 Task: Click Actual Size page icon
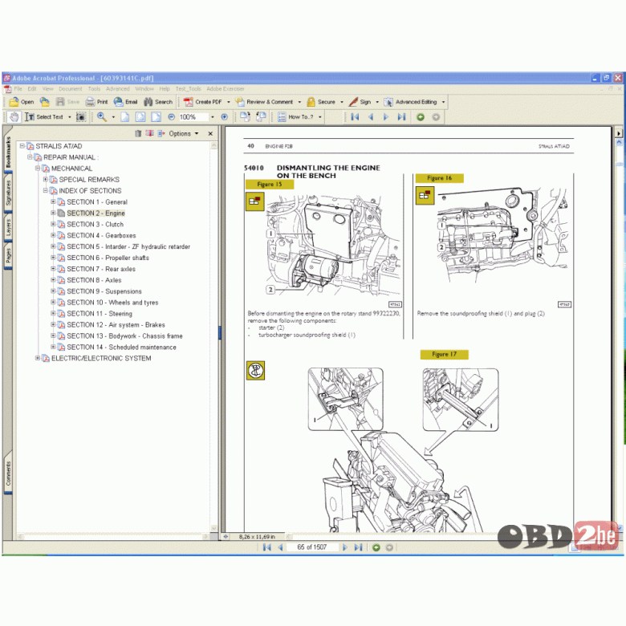coord(125,117)
